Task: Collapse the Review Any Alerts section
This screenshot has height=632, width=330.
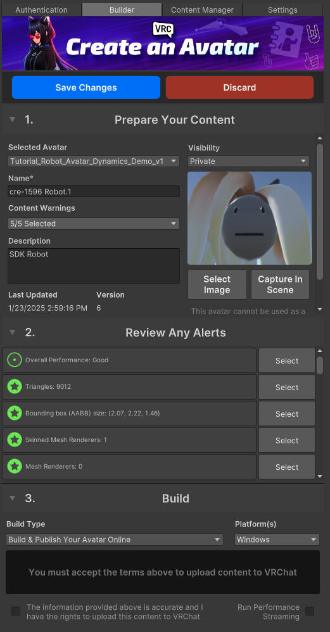Action: [13, 332]
